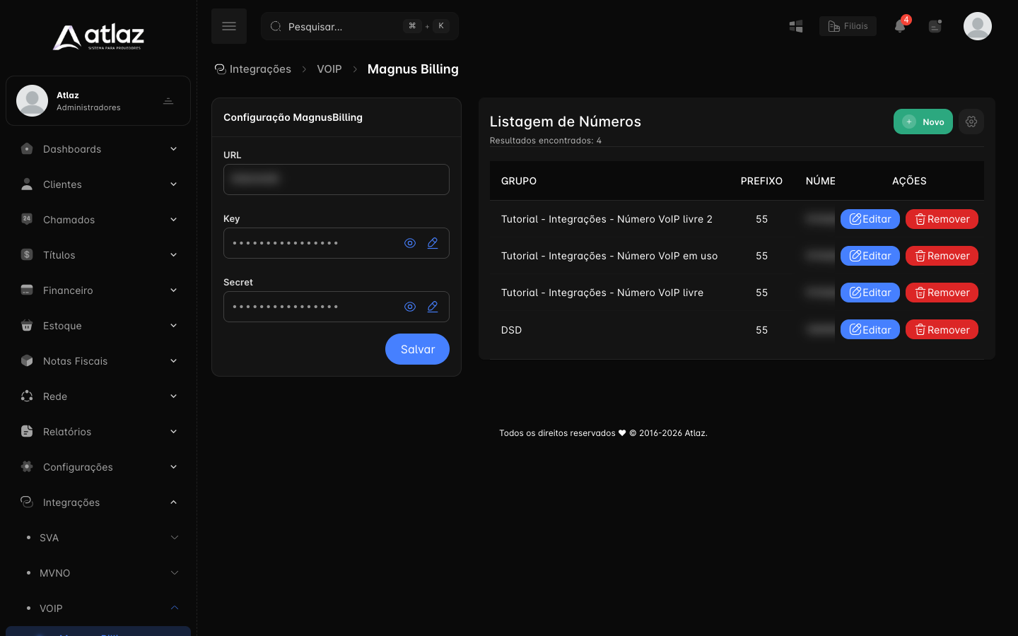Click the Key password field

337,243
